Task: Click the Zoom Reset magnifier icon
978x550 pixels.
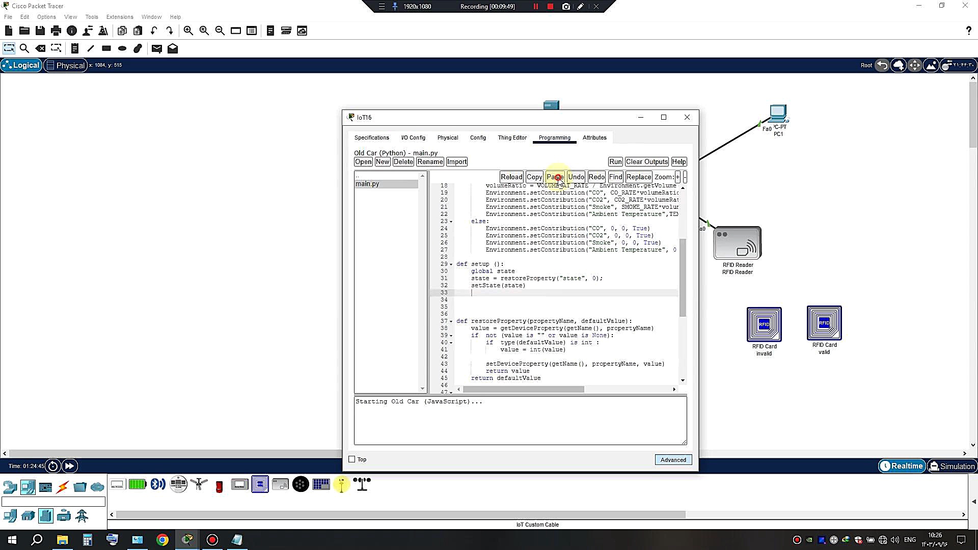Action: click(204, 31)
